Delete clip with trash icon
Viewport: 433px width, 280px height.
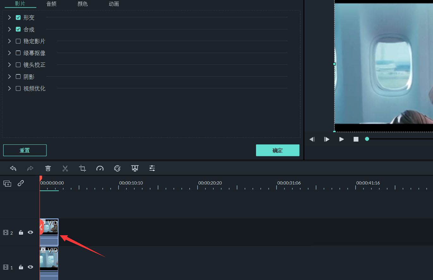[48, 168]
